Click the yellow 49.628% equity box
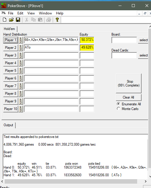This screenshot has width=151, height=188. (87, 48)
